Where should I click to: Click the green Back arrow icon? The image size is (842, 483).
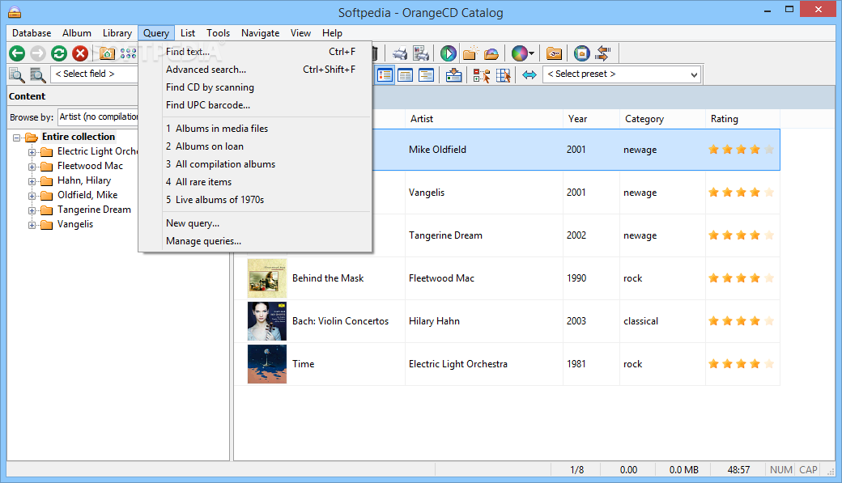(17, 53)
